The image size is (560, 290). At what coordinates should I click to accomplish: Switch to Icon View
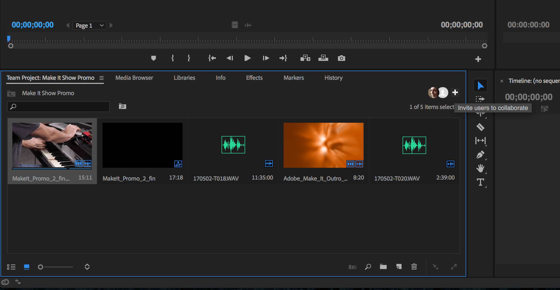point(26,267)
